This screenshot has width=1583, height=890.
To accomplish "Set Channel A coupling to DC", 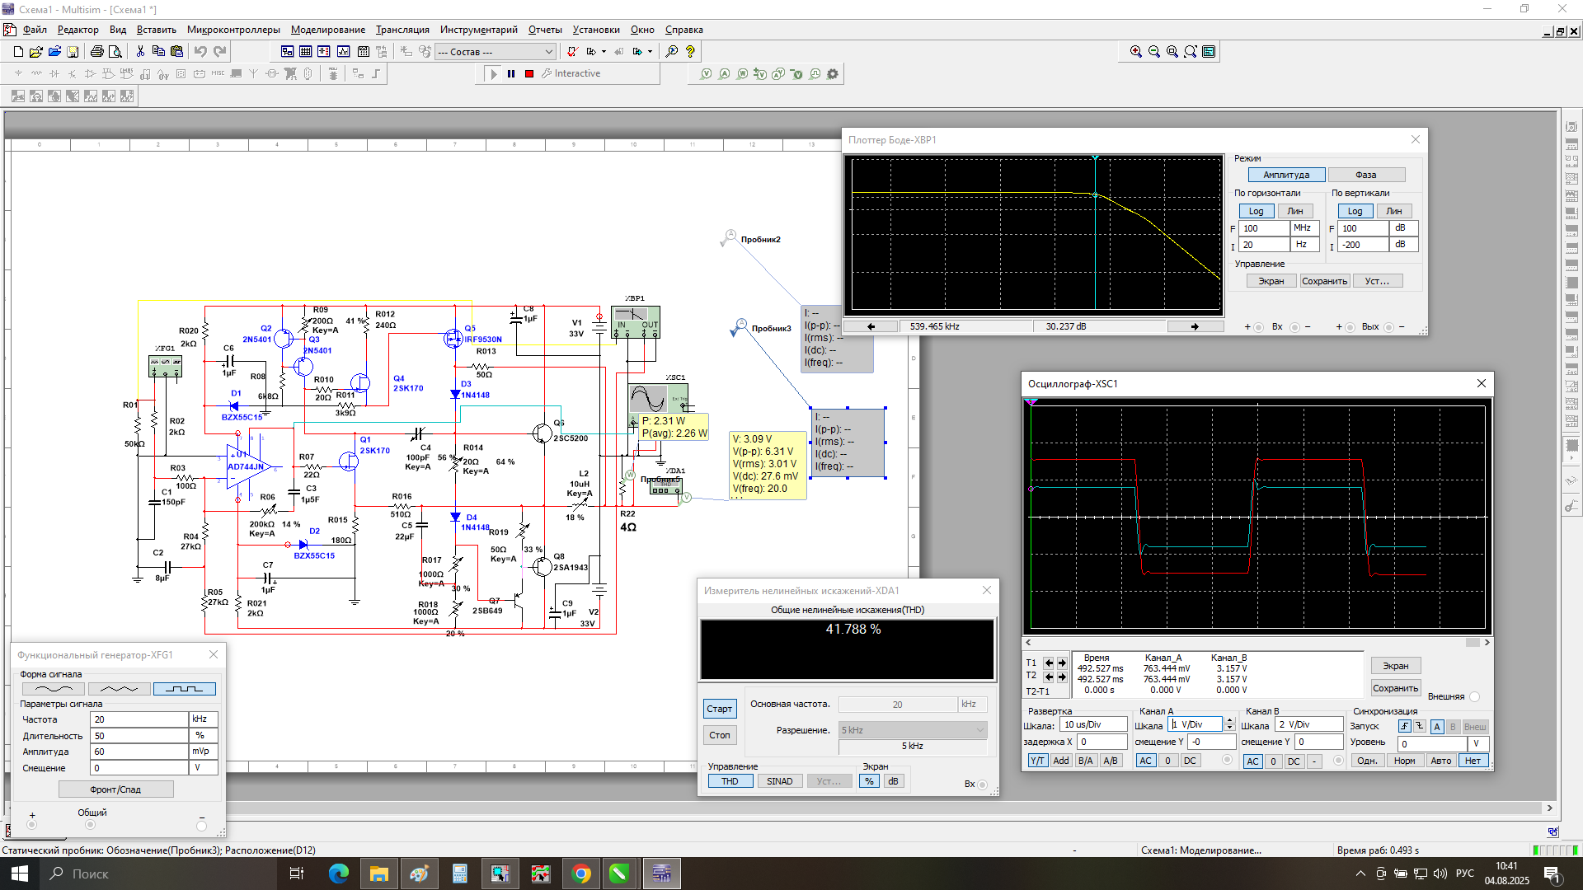I will click(1190, 761).
